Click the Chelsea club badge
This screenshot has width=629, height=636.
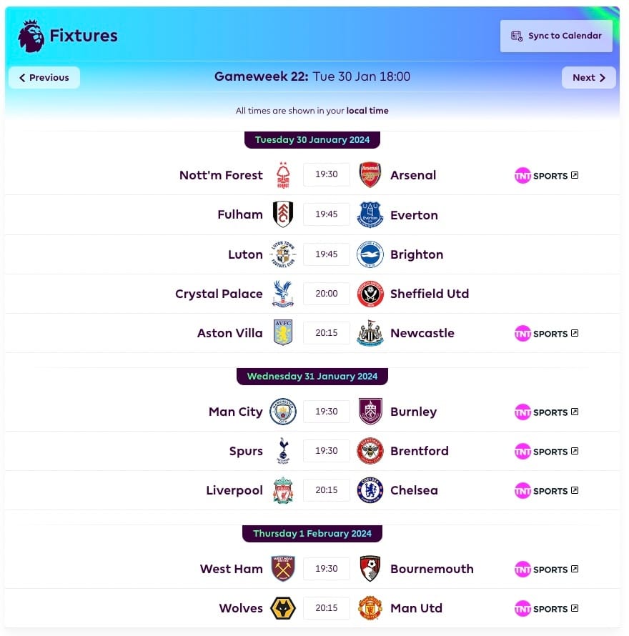click(370, 490)
